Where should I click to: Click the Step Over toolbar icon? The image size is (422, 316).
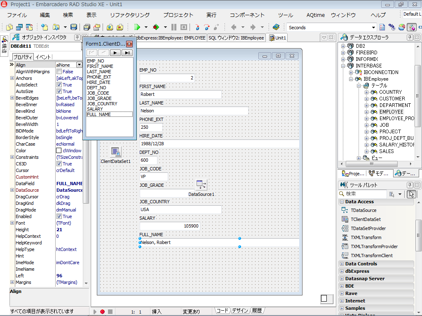pyautogui.click(x=207, y=27)
